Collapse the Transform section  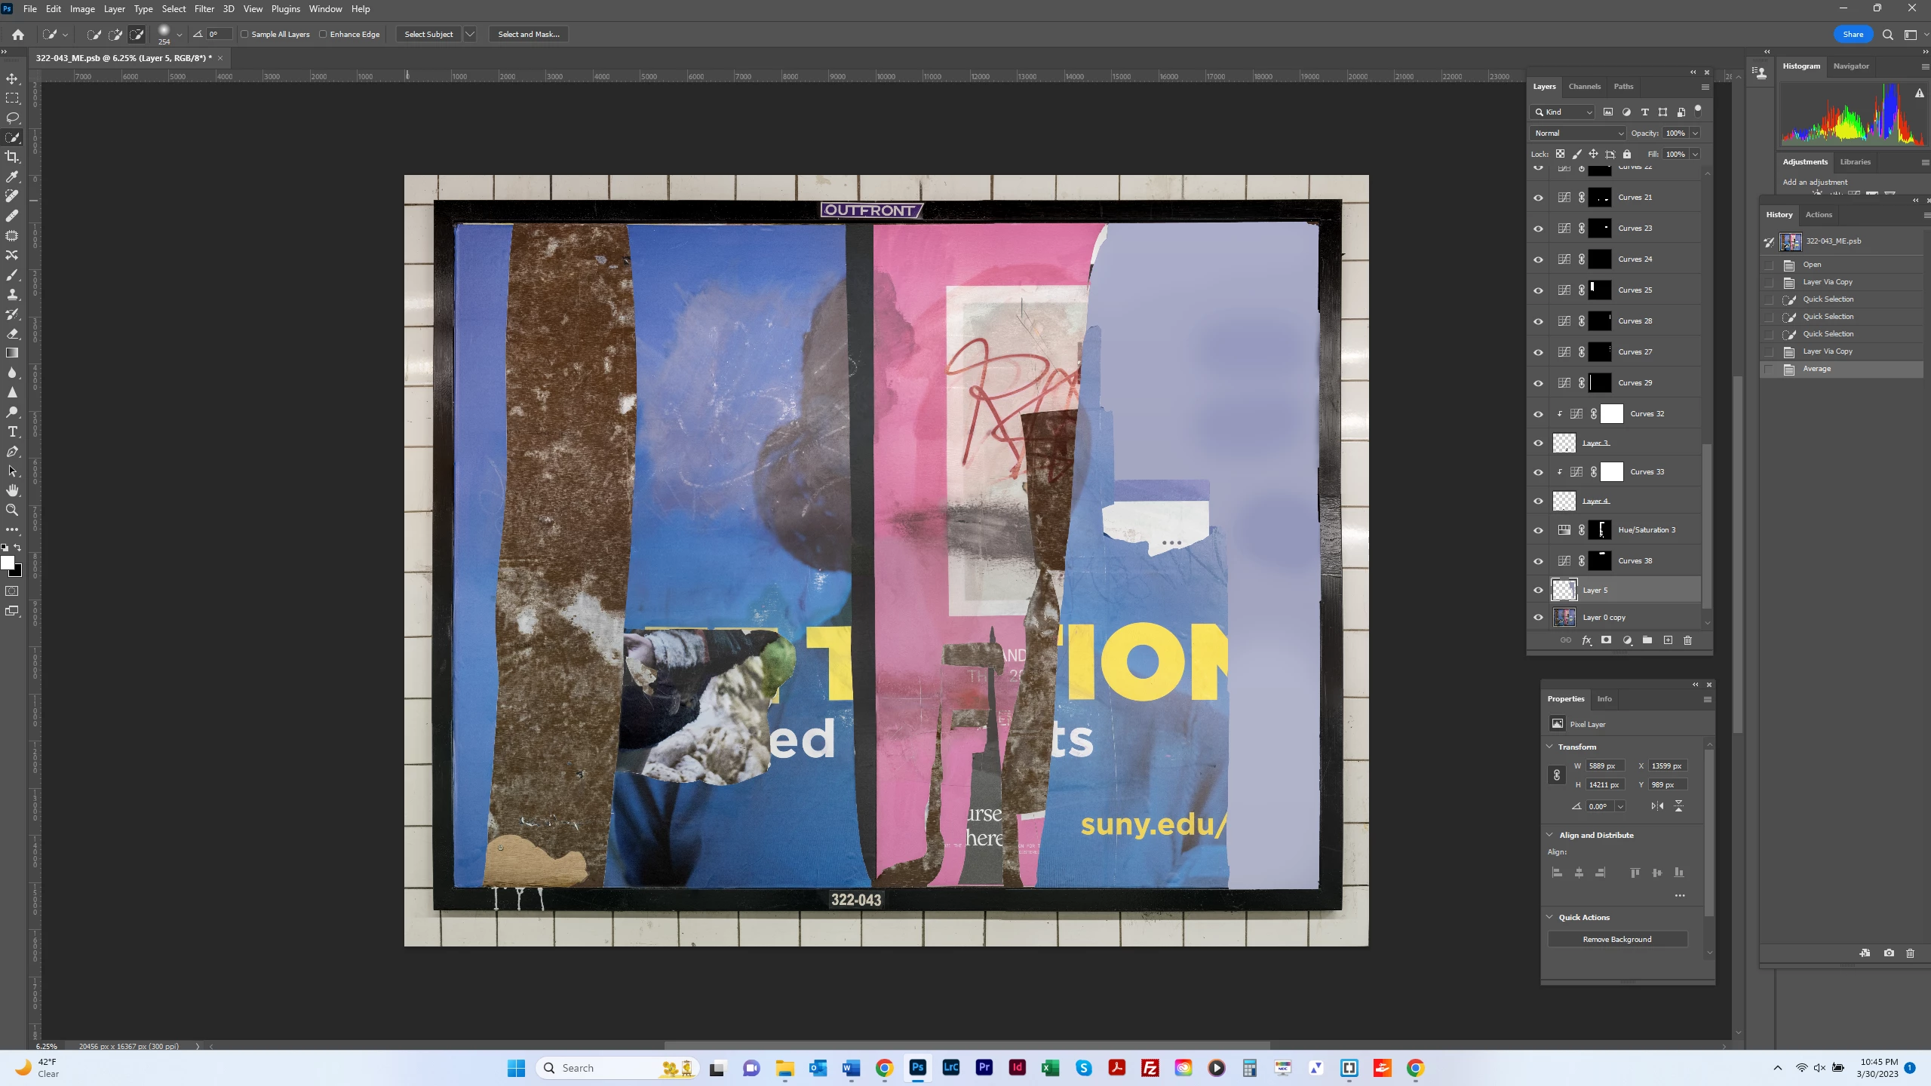1550,747
